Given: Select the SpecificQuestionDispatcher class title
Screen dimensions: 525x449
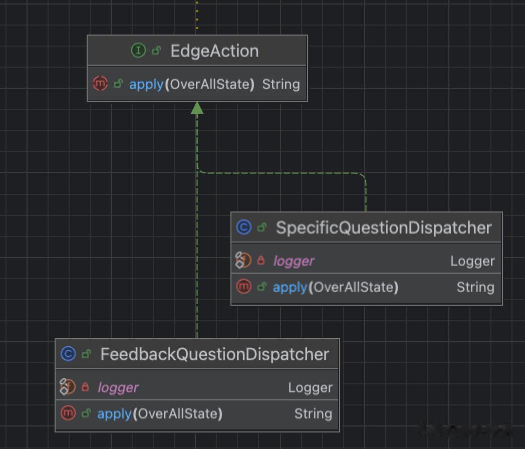Looking at the screenshot, I should pos(384,228).
